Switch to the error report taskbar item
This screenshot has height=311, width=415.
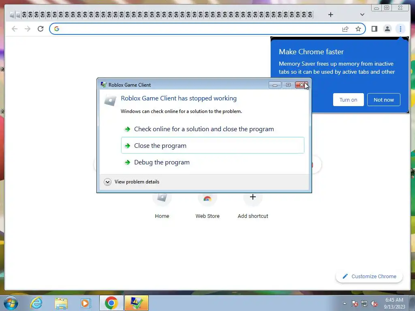(x=137, y=303)
